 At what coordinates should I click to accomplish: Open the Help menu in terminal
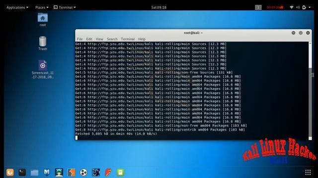142,39
